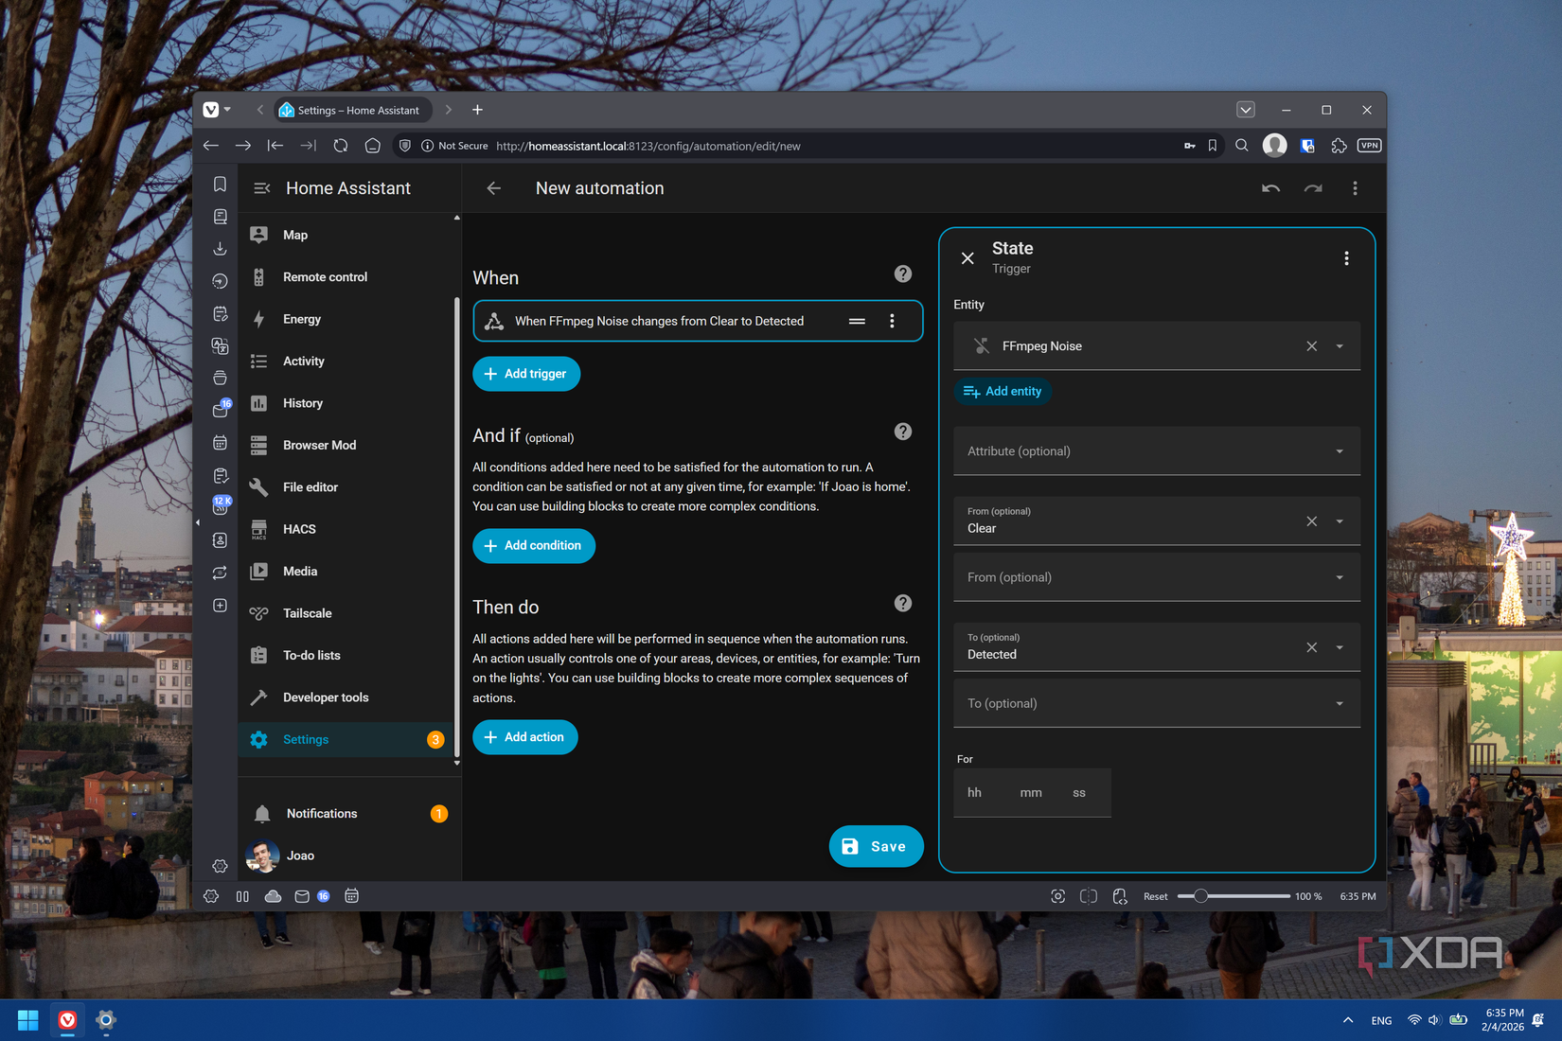The height and width of the screenshot is (1041, 1562).
Task: Save the new automation
Action: pyautogui.click(x=876, y=847)
